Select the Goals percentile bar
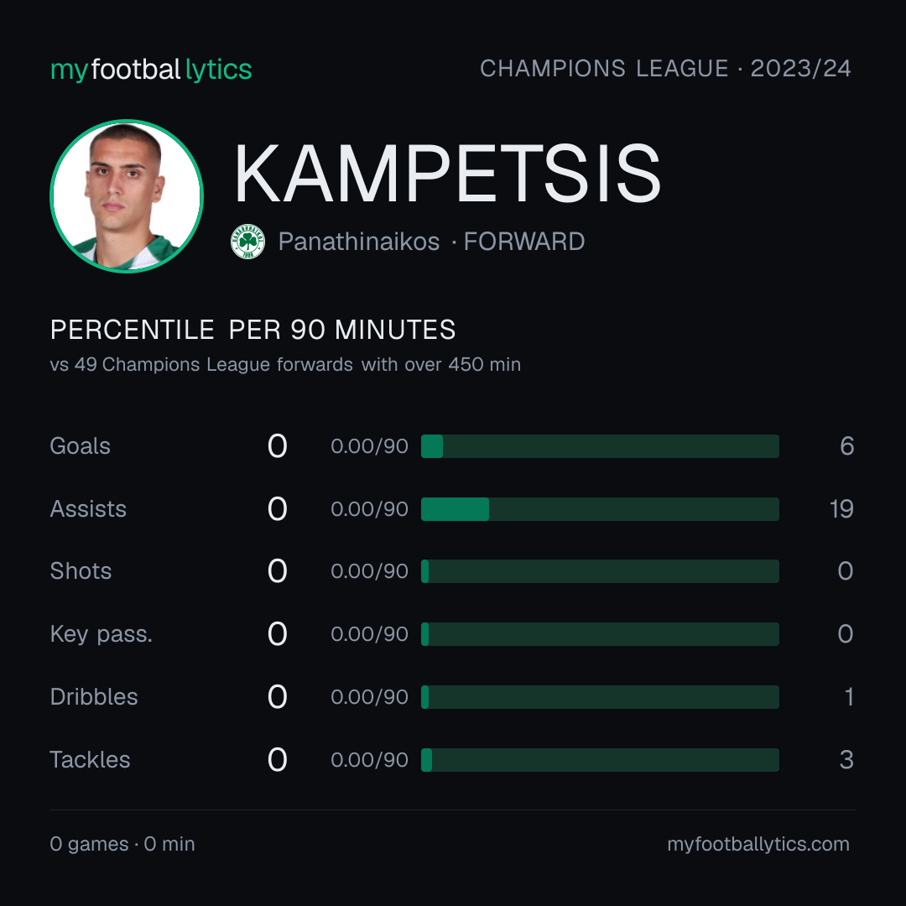906x906 pixels. pos(600,446)
